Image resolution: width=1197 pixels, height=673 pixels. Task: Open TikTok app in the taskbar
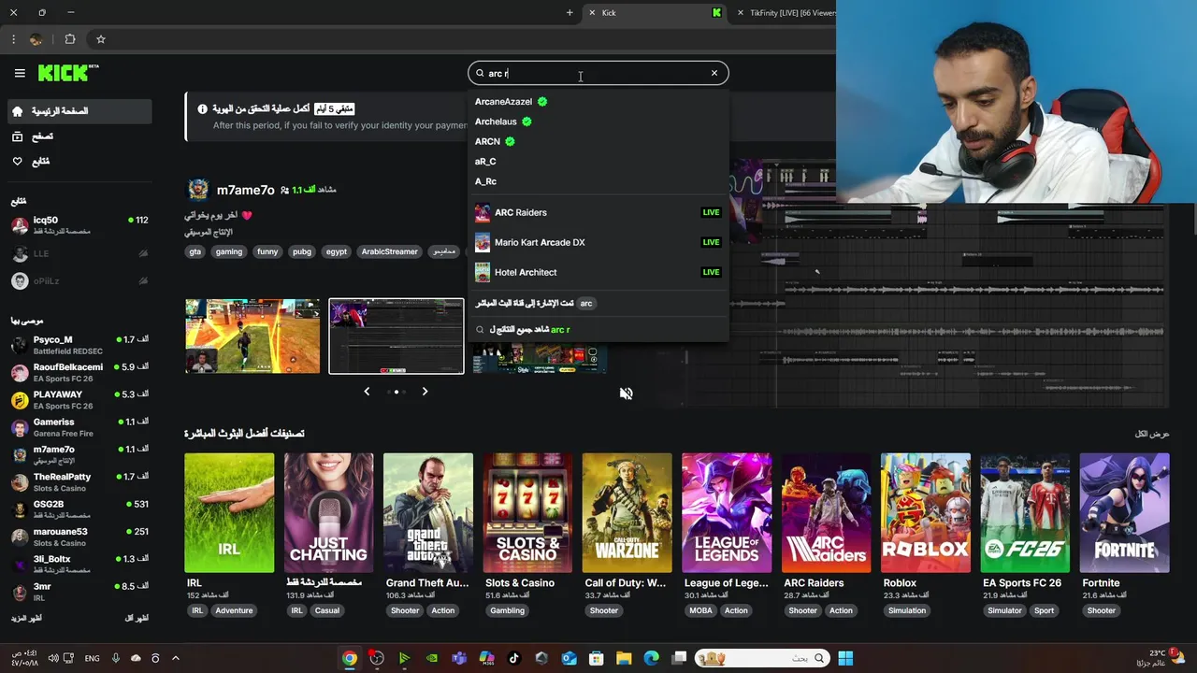[x=513, y=658]
